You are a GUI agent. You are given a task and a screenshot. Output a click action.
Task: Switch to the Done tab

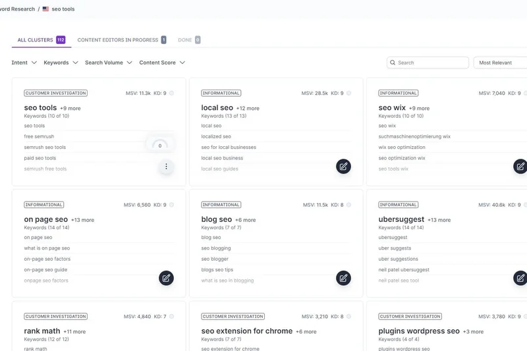[188, 40]
